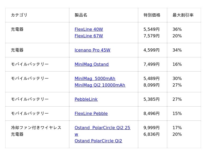
Task: Follow the MiniMag Ostand link
Action: 92,64
